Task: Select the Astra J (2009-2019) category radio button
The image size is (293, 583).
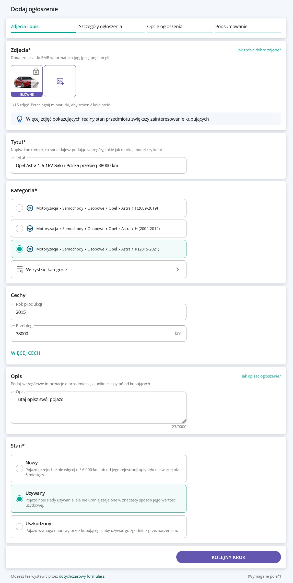Action: (x=19, y=208)
